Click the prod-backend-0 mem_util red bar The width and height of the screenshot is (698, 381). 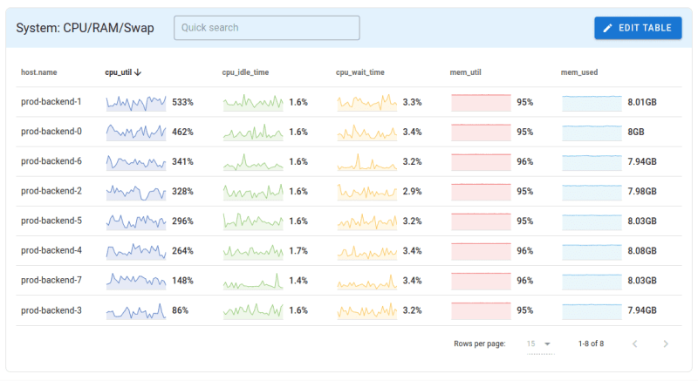point(481,133)
